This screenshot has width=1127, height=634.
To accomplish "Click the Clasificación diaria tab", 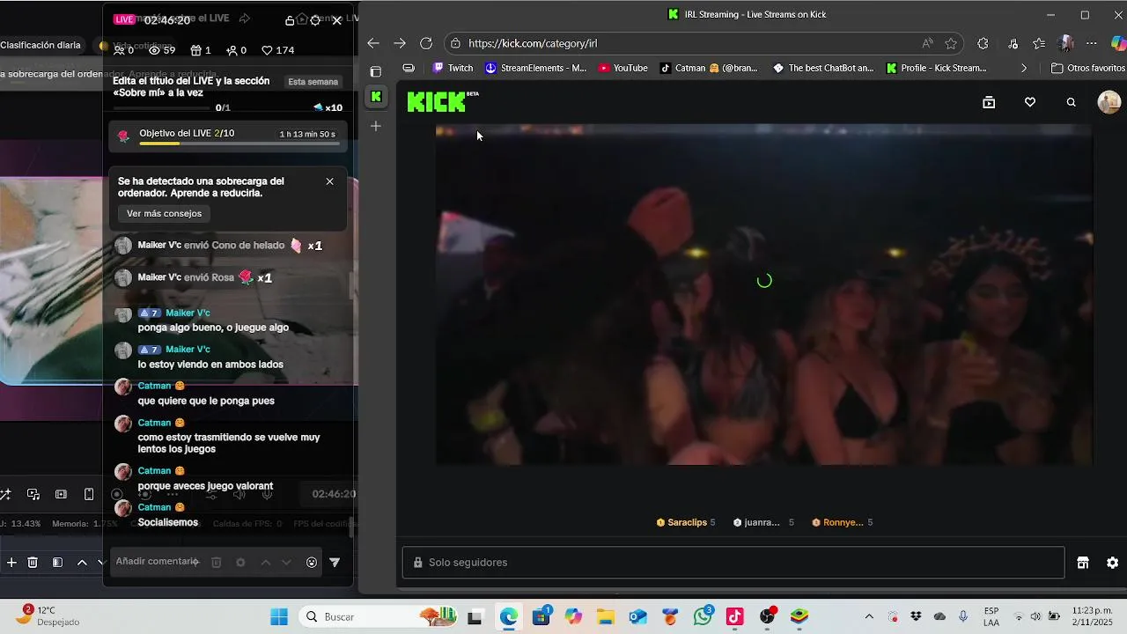I will [x=41, y=45].
